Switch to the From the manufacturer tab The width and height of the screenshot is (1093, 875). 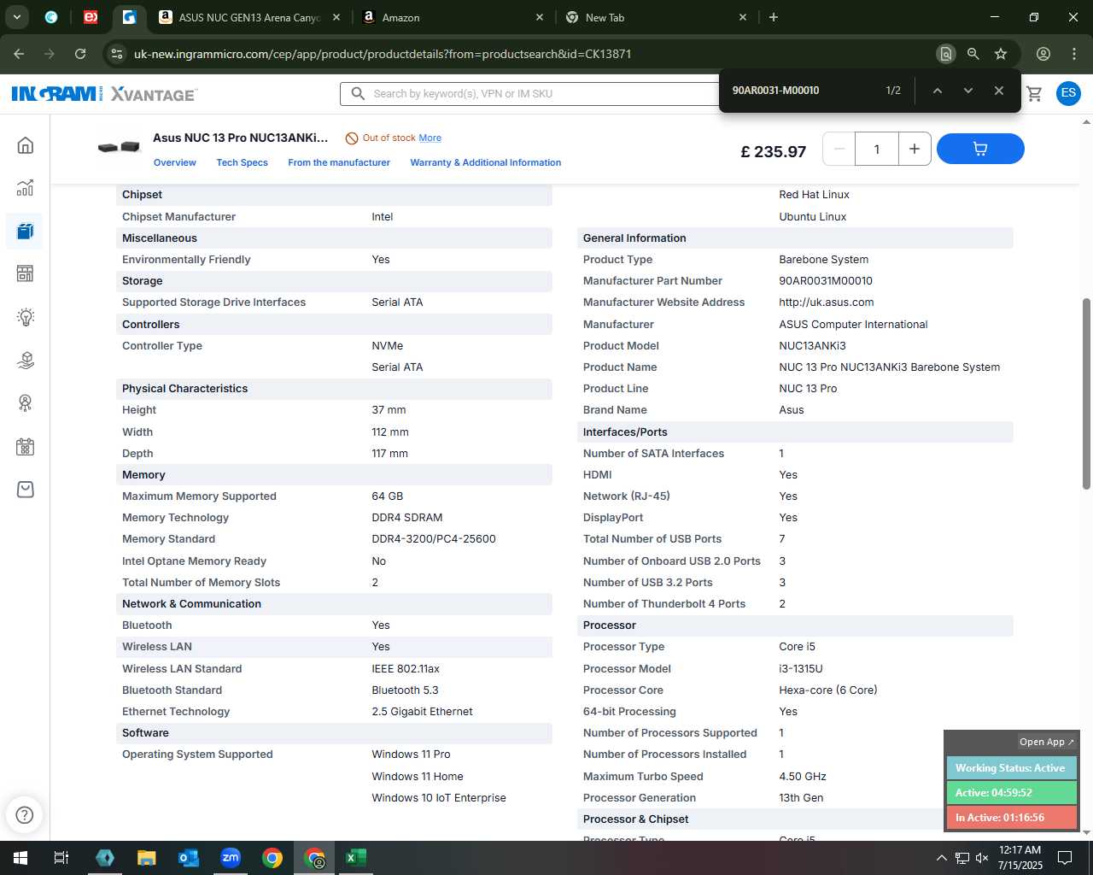339,162
